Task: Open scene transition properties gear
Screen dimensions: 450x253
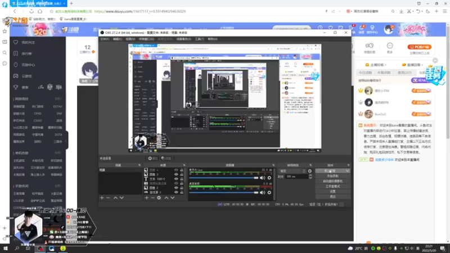Action: pos(310,171)
